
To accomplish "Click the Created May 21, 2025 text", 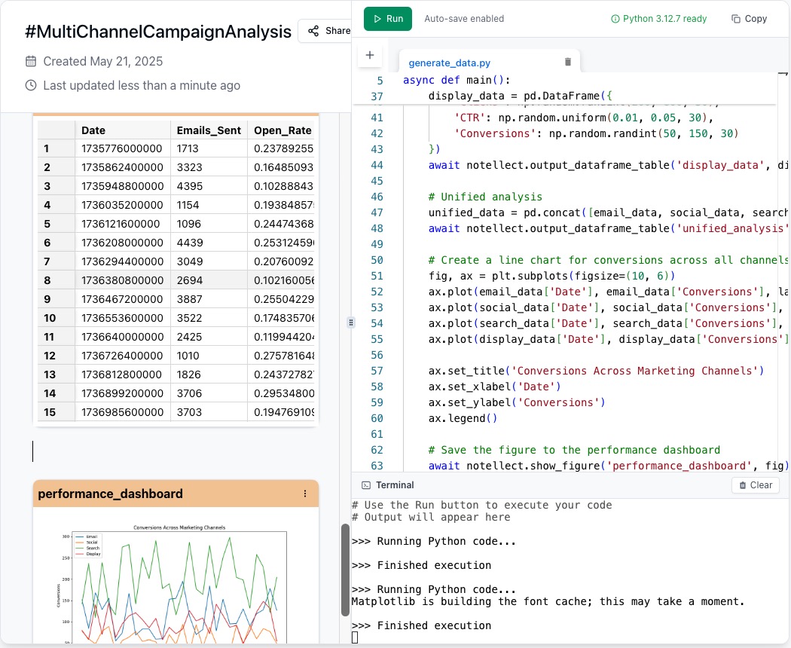I will (x=103, y=61).
